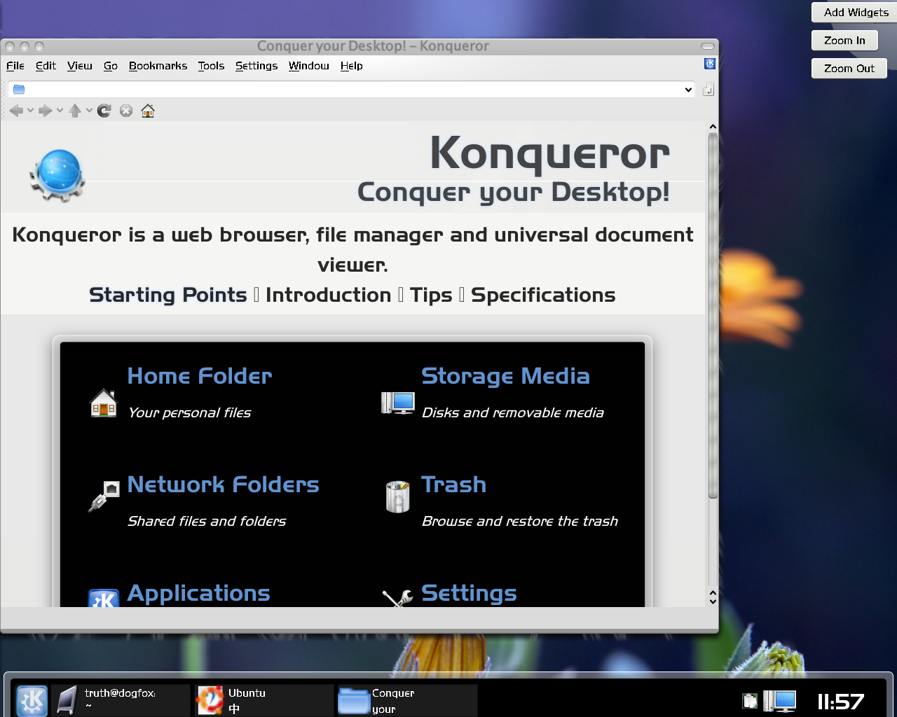Open the Go menu
Image resolution: width=897 pixels, height=717 pixels.
tap(111, 66)
